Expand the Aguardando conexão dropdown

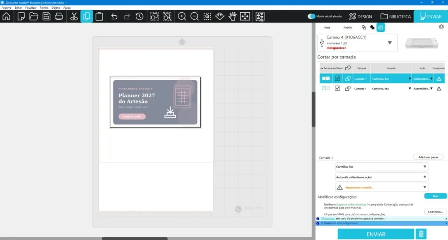[x=381, y=187]
